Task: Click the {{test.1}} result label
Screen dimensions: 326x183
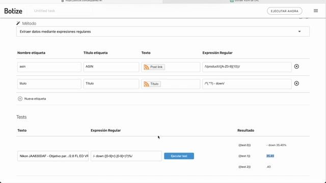Action: click(244, 156)
